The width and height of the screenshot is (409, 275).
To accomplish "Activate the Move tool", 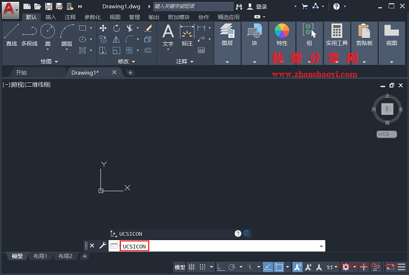I will (103, 28).
